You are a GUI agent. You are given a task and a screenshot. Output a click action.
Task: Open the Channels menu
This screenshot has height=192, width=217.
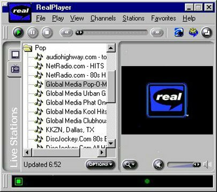click(103, 18)
